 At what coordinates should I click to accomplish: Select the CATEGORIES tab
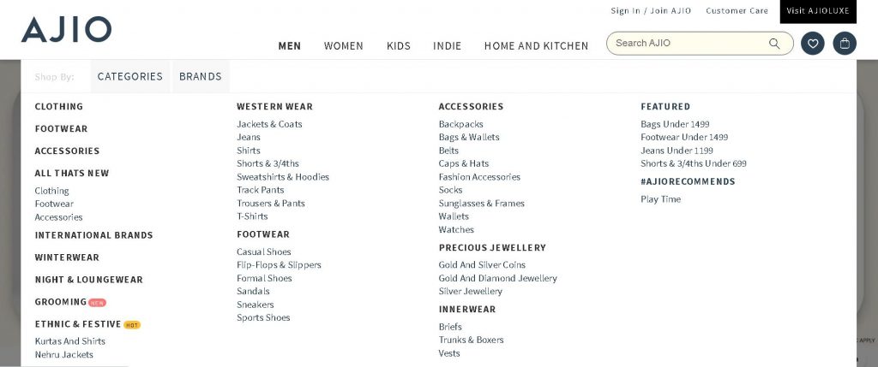pyautogui.click(x=130, y=77)
